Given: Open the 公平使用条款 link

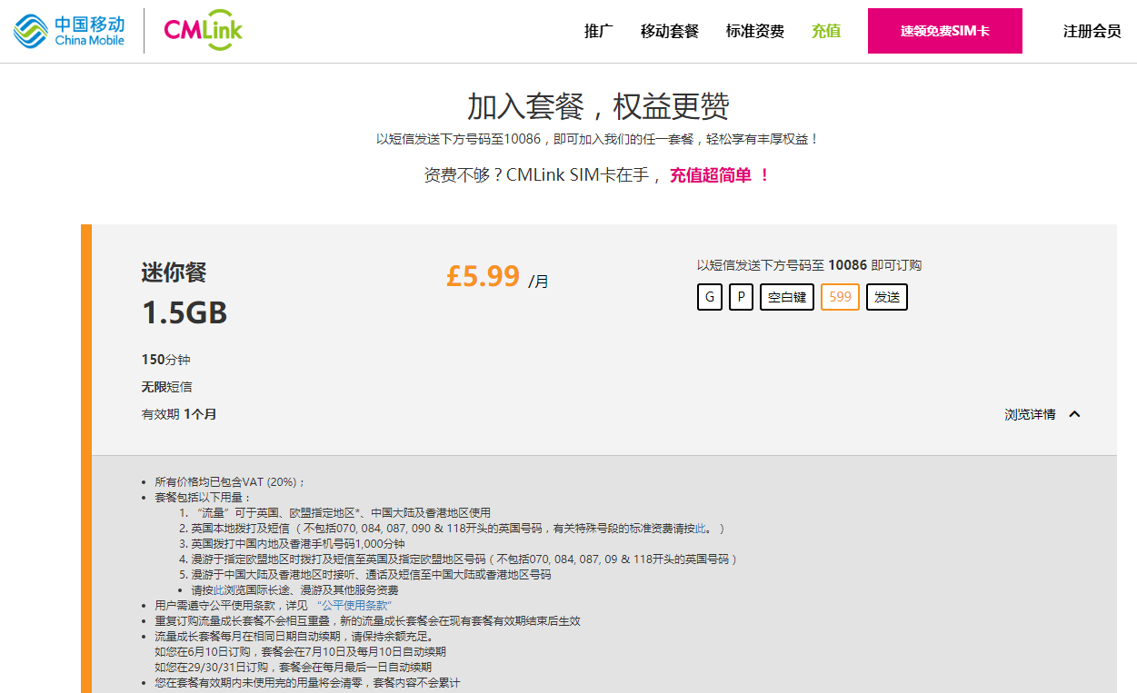Looking at the screenshot, I should 354,605.
